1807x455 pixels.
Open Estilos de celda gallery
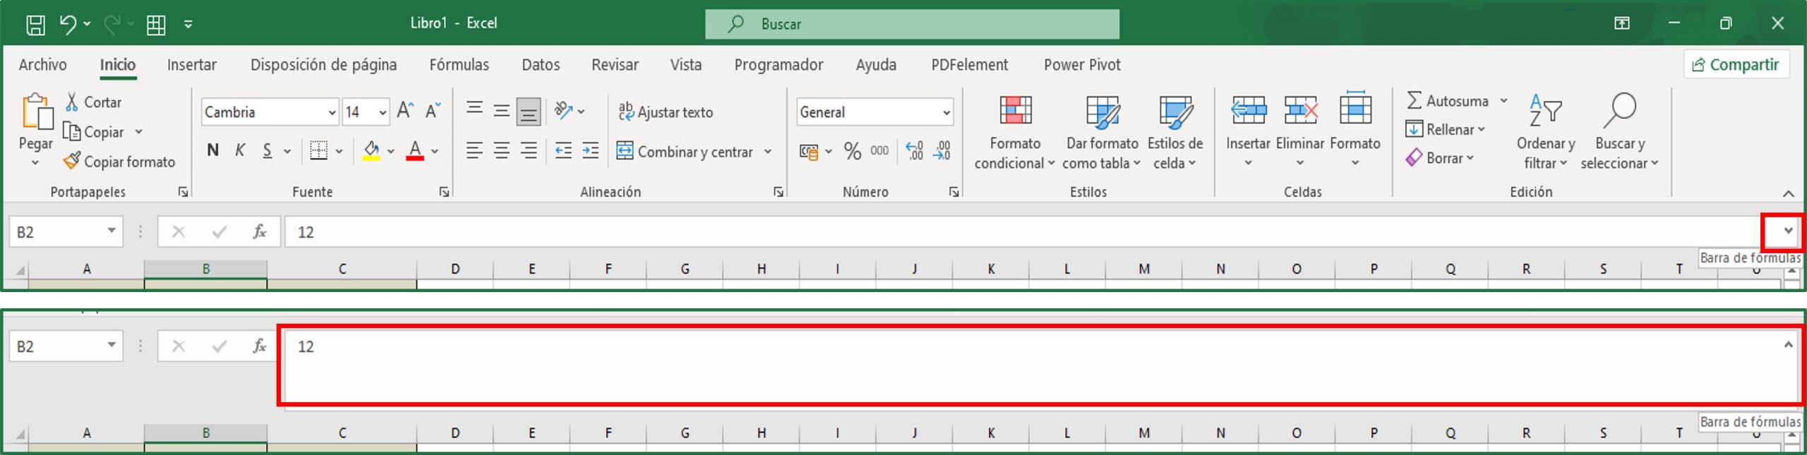point(1175,133)
